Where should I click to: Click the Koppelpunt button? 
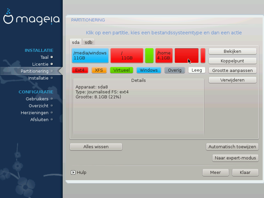point(233,61)
